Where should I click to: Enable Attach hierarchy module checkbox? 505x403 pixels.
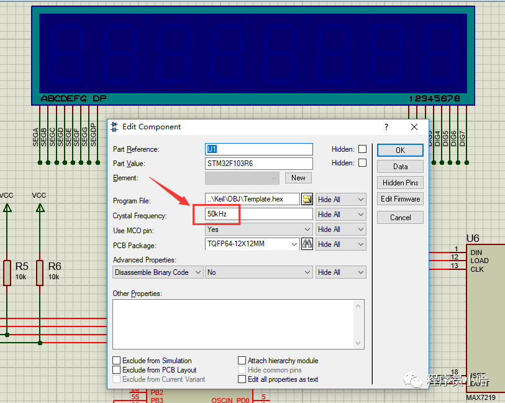pyautogui.click(x=242, y=361)
